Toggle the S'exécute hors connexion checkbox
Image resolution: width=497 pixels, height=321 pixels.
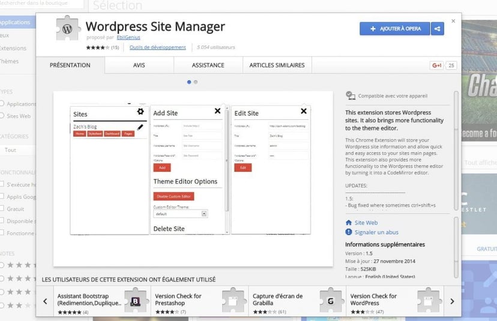point(2,184)
